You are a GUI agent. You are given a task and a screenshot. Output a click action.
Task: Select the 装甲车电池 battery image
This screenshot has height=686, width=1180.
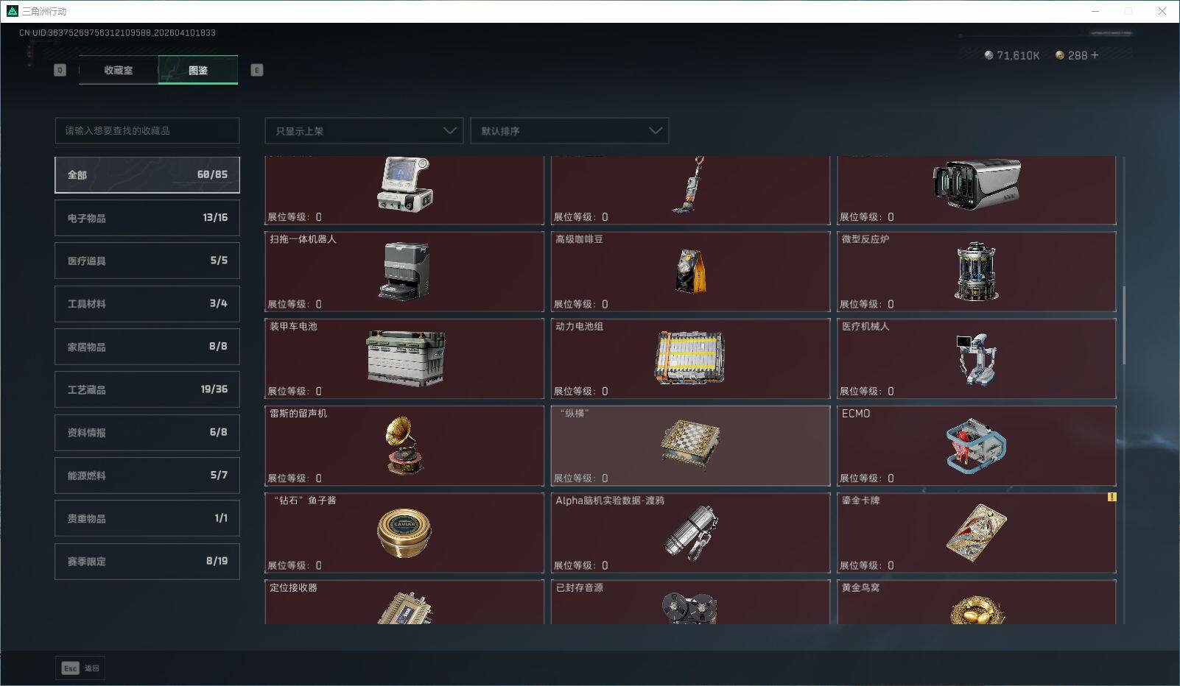405,358
